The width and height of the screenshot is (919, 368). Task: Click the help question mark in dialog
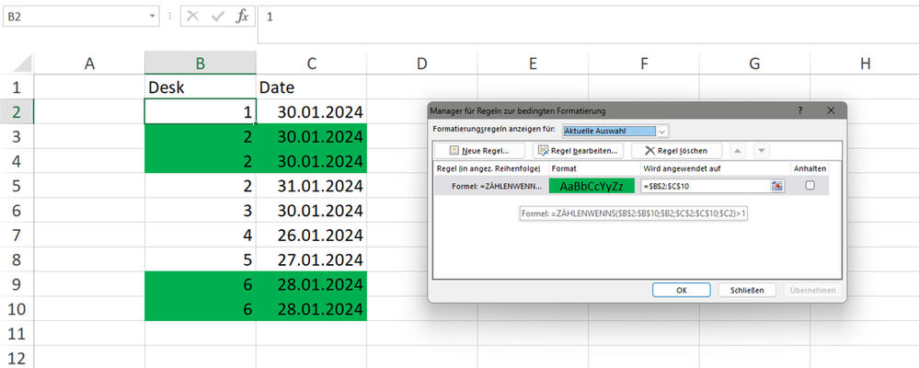(800, 110)
